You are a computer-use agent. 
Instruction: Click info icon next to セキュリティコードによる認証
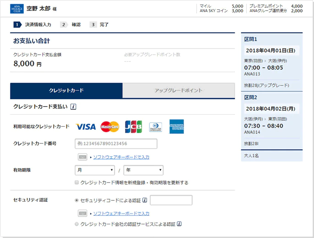pos(144,200)
